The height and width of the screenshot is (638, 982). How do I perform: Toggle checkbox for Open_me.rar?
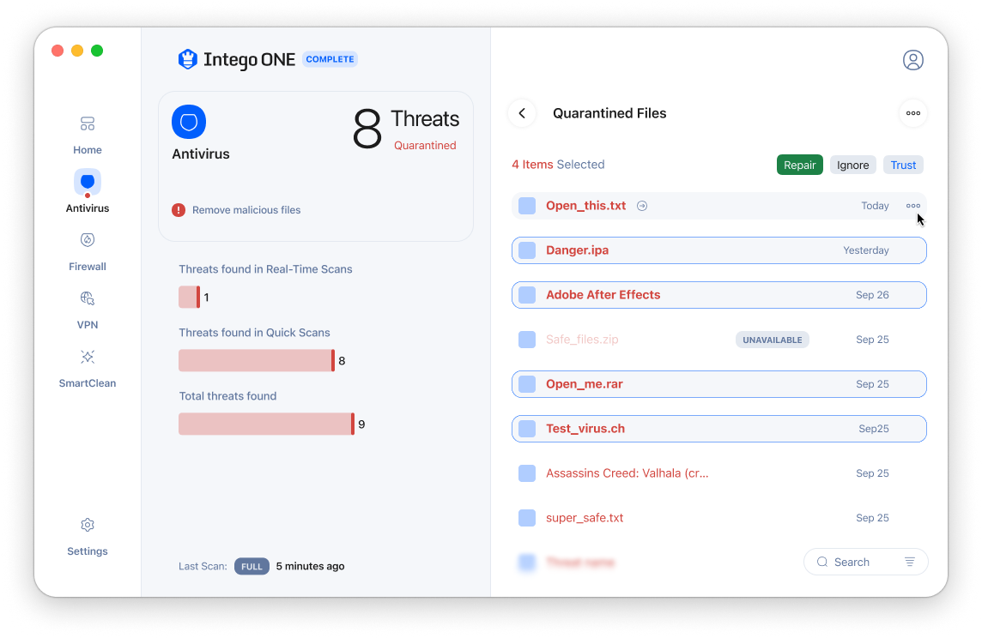(x=527, y=384)
